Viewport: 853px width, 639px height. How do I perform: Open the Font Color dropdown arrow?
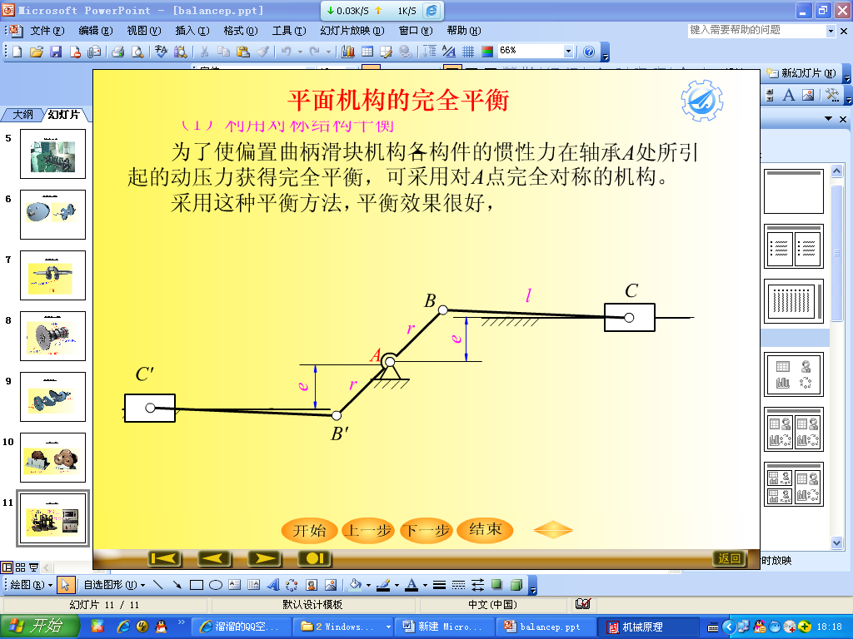click(x=425, y=585)
